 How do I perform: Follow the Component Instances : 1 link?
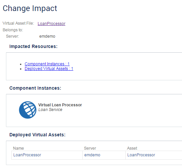tap(47, 64)
